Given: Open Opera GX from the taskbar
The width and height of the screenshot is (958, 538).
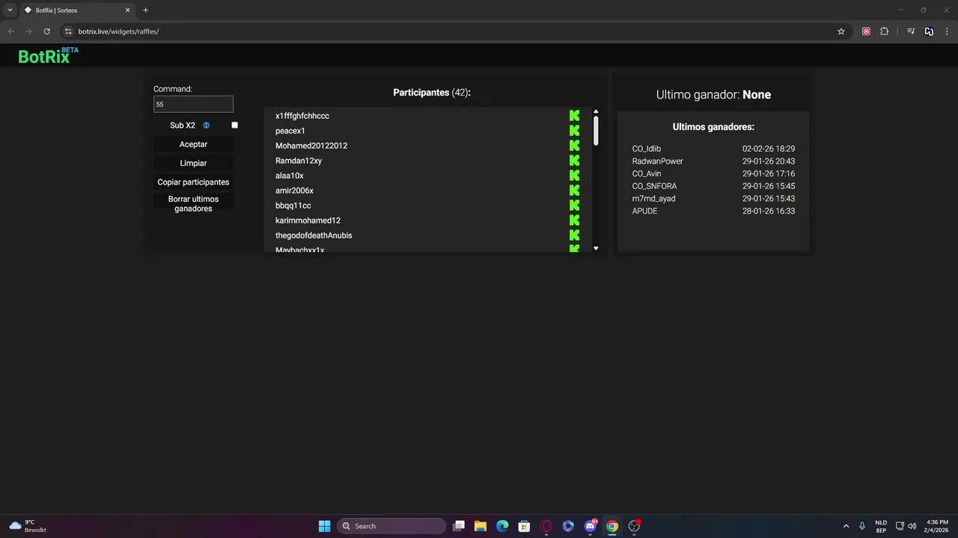Looking at the screenshot, I should [x=546, y=526].
